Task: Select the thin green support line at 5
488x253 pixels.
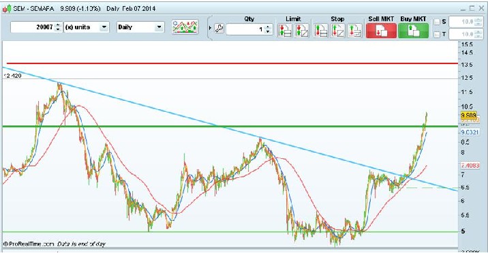Action: click(230, 232)
